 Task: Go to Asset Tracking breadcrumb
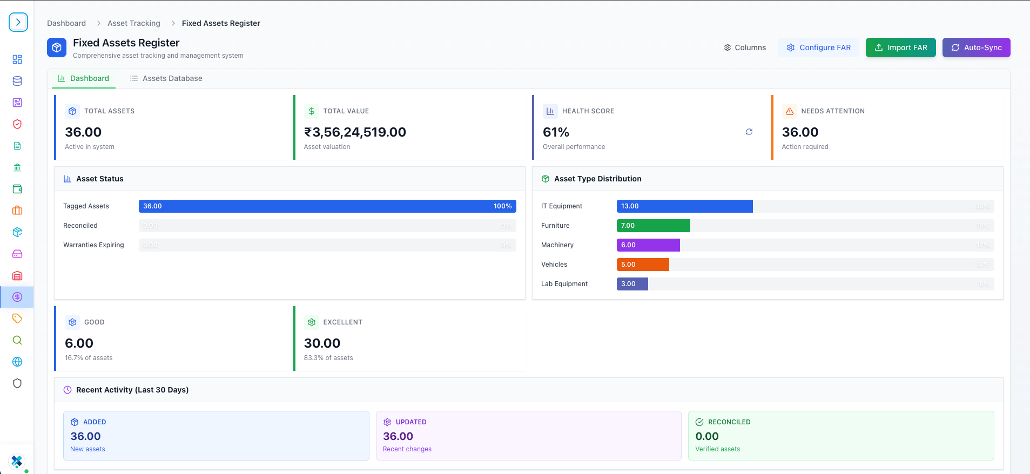click(134, 23)
